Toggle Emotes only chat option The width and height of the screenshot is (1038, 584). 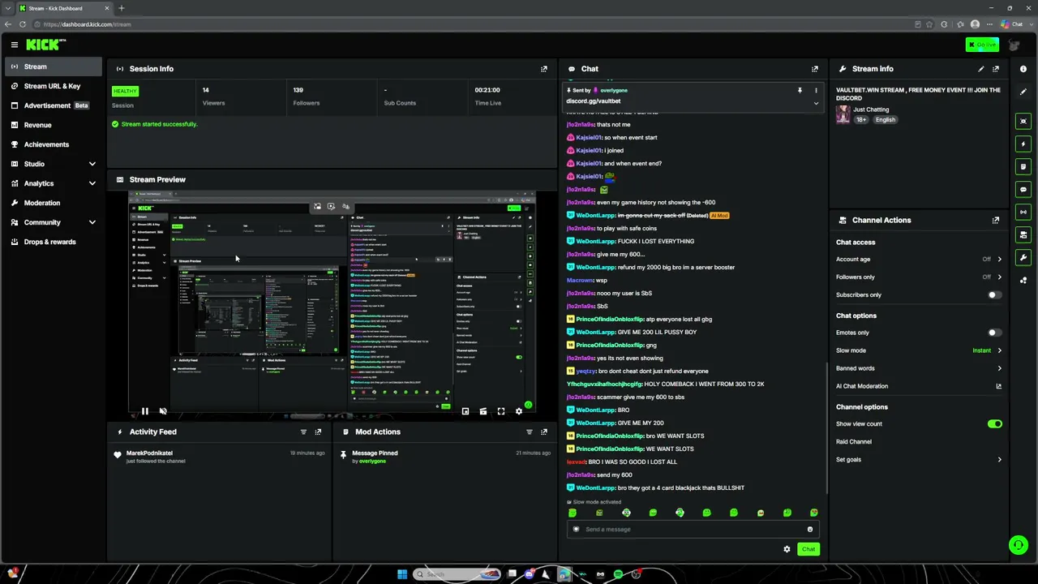coord(995,333)
